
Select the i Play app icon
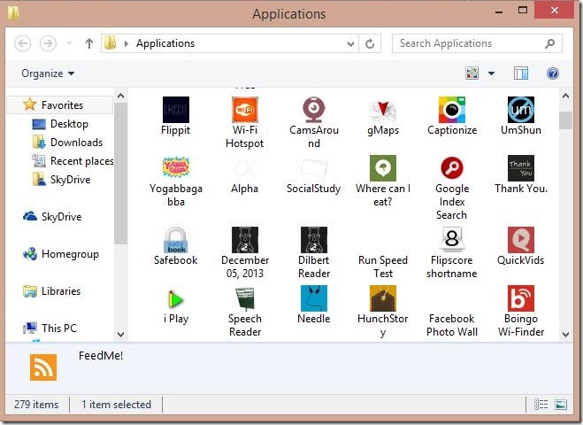pos(175,298)
